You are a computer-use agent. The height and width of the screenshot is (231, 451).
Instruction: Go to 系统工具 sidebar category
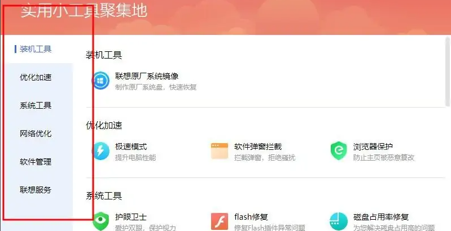[x=36, y=105]
